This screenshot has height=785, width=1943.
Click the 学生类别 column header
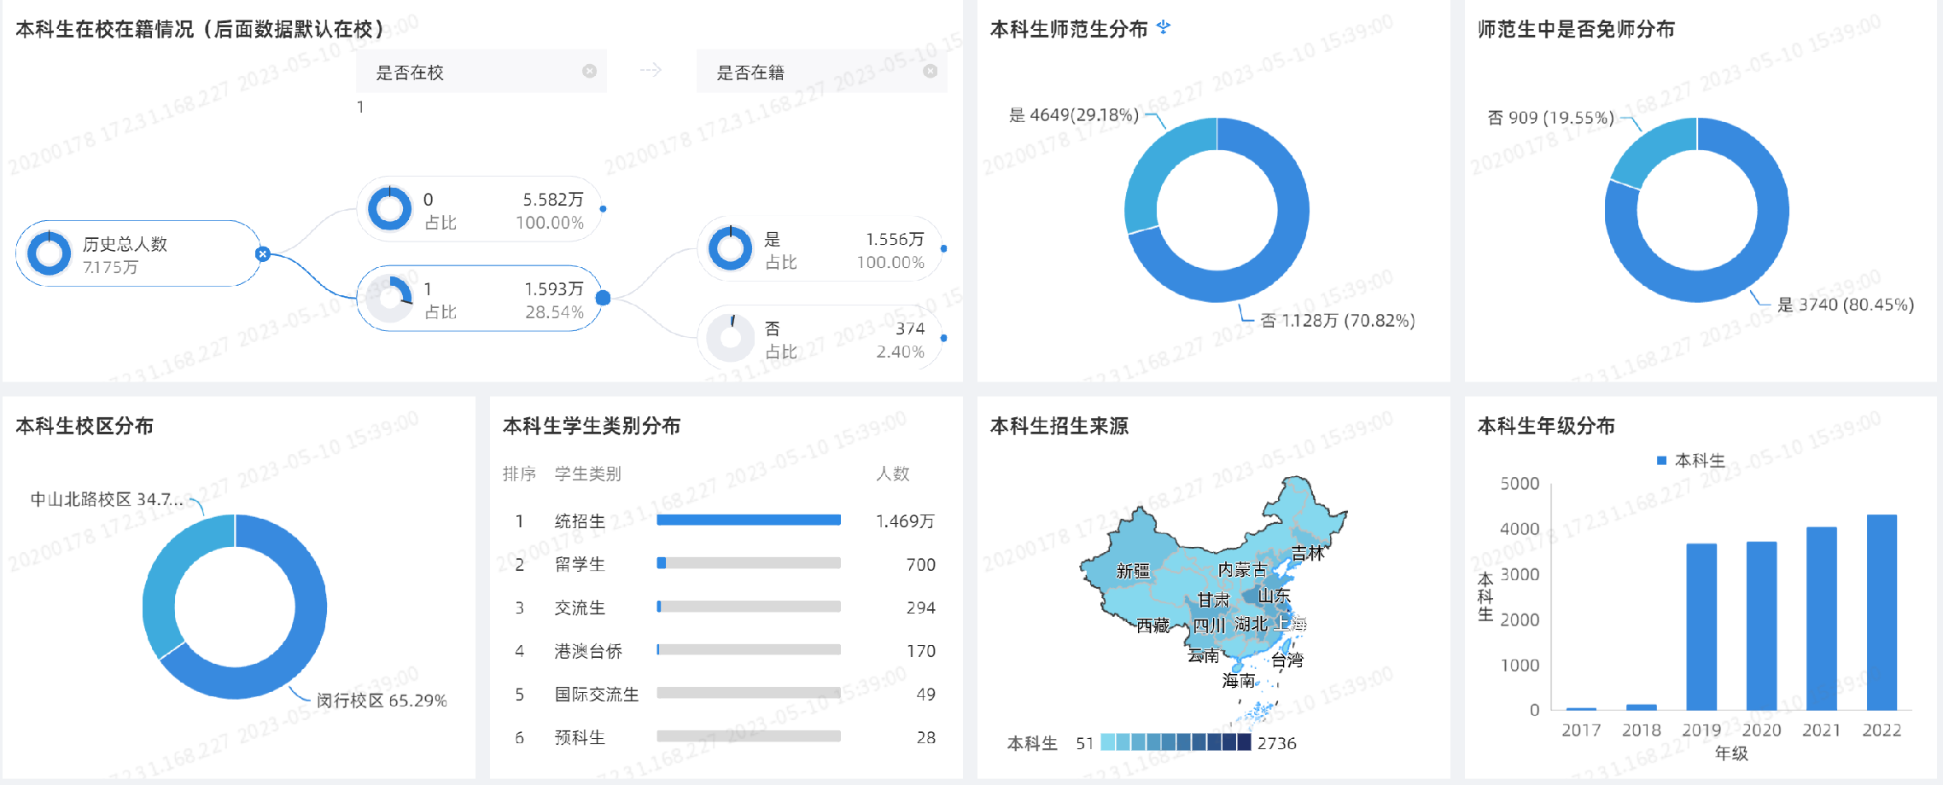click(588, 474)
